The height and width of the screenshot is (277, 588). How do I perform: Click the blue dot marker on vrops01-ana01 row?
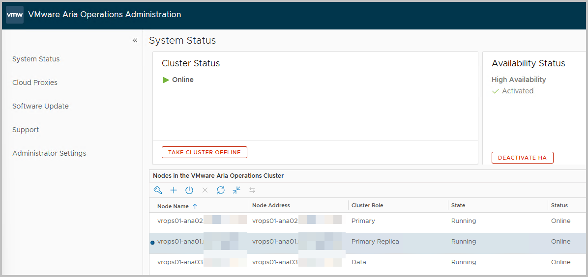(x=152, y=243)
